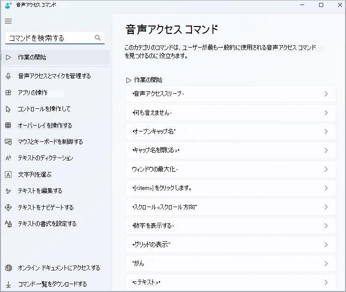Open テキストのディクテーション category
The image size is (346, 292).
[x=56, y=158]
